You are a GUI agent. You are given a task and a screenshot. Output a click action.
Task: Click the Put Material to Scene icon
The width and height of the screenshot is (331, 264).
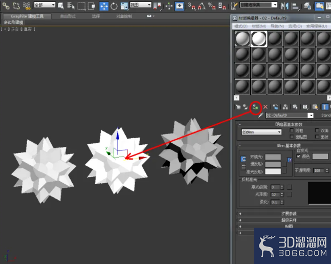coord(246,107)
